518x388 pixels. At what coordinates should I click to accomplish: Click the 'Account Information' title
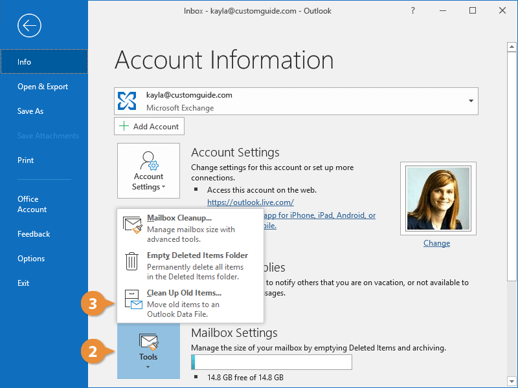[x=224, y=60]
